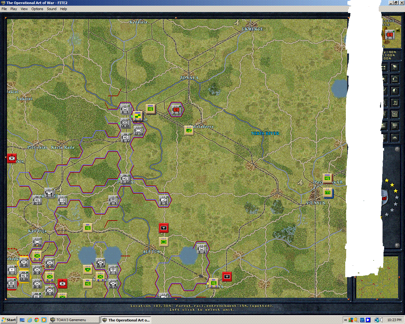This screenshot has width=405, height=324.
Task: Click the volume icon in system tray
Action: tap(381, 320)
